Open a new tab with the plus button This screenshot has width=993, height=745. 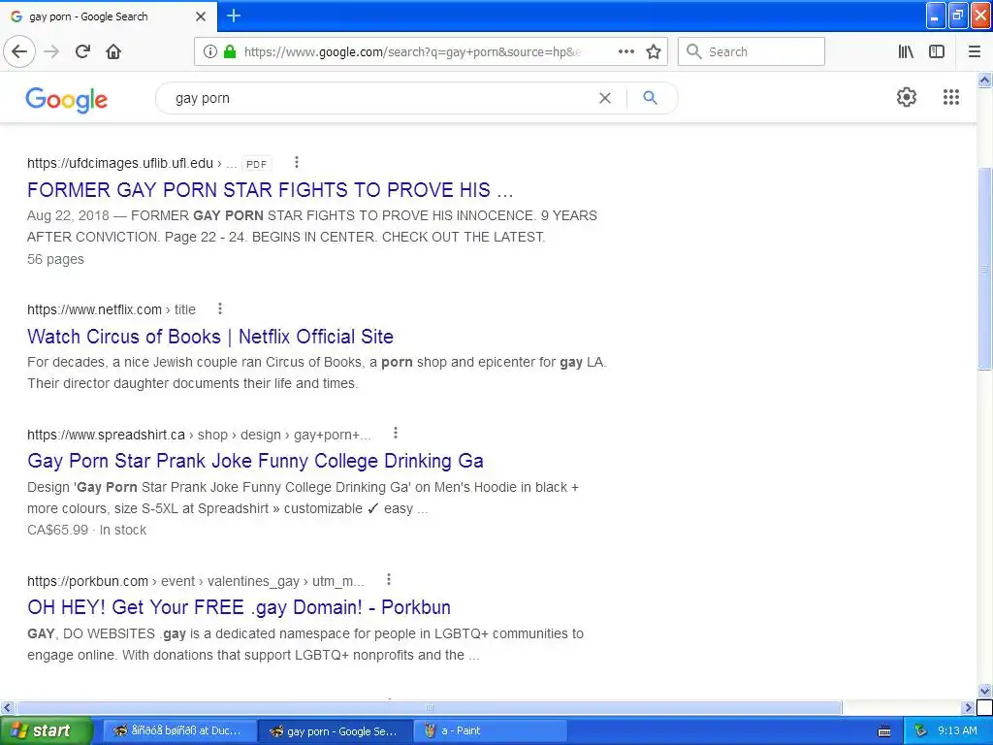tap(234, 16)
